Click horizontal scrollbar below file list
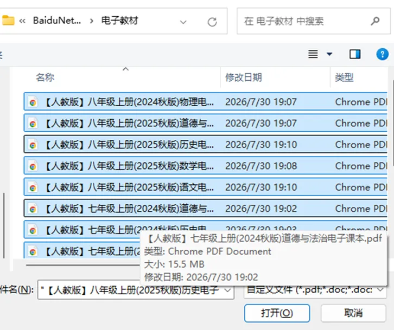394x330 pixels. (83, 265)
